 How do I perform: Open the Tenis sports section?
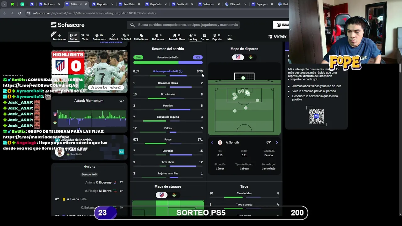(x=85, y=37)
